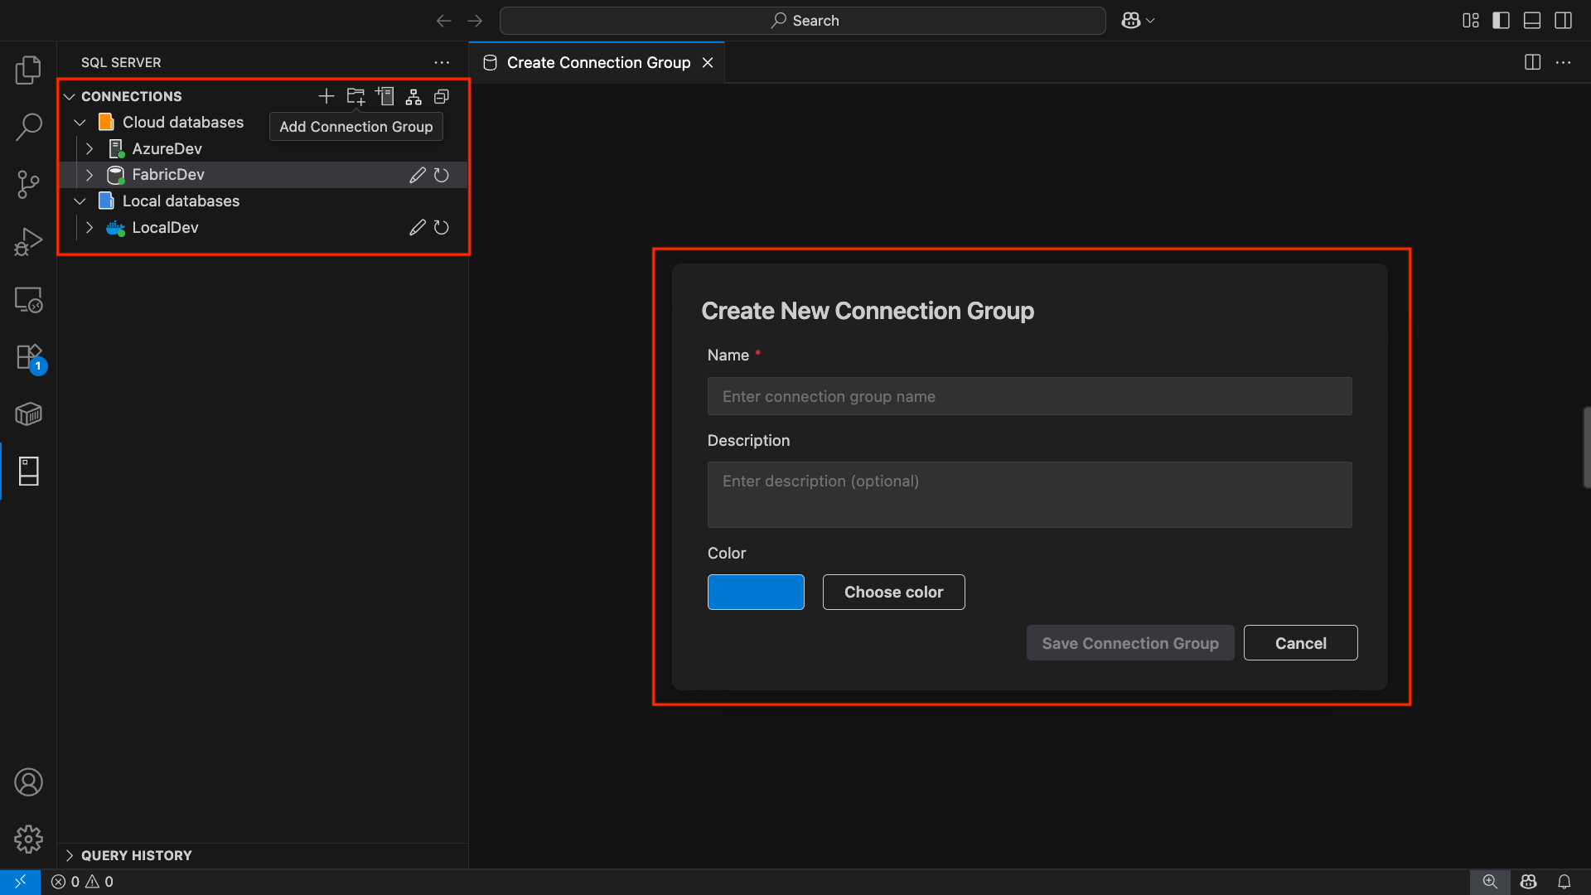The width and height of the screenshot is (1591, 895).
Task: Open Remote Explorer view
Action: 28,299
